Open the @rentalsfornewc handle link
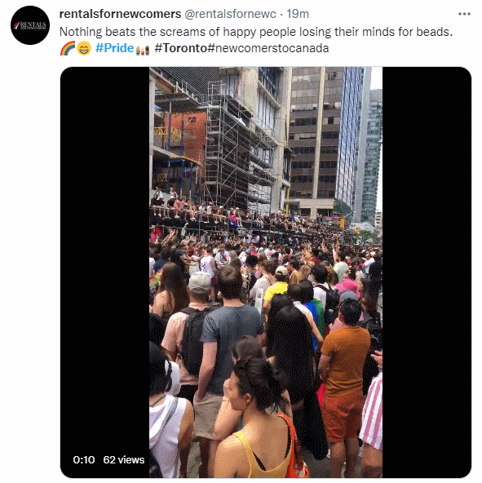Viewport: 482px width, 483px height. (x=230, y=14)
